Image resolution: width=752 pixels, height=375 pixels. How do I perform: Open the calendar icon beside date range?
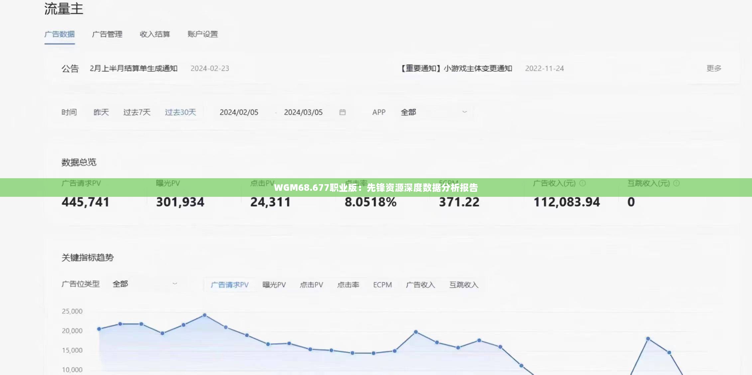(x=342, y=112)
